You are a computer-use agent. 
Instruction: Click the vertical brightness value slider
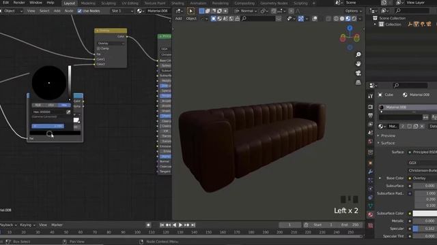coord(70,83)
